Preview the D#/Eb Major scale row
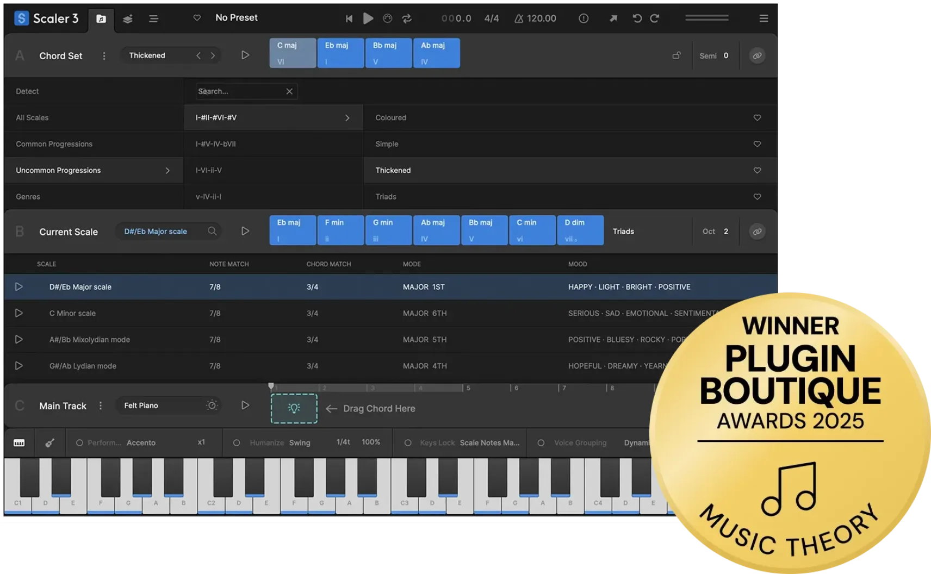Viewport: 931px width, 574px height. tap(18, 286)
